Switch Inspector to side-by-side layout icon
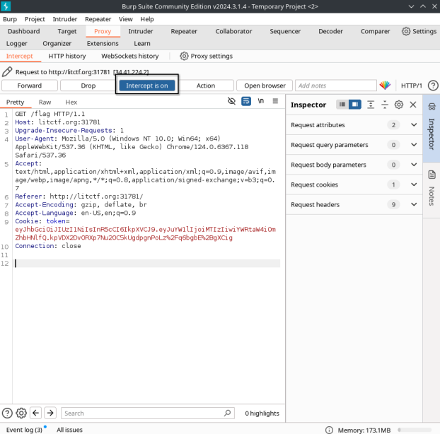 click(x=354, y=105)
